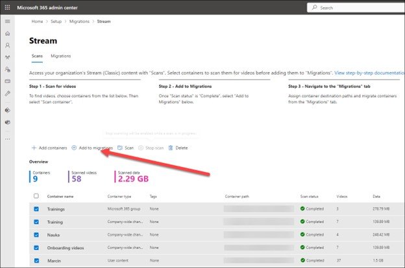Screen dimensions: 405x268
Task: Sort by the Scan status column header
Action: click(312, 195)
